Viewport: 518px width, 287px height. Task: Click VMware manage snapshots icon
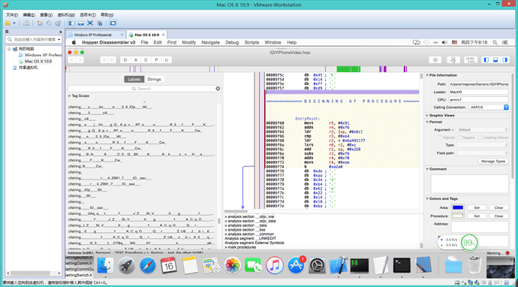tap(58, 23)
